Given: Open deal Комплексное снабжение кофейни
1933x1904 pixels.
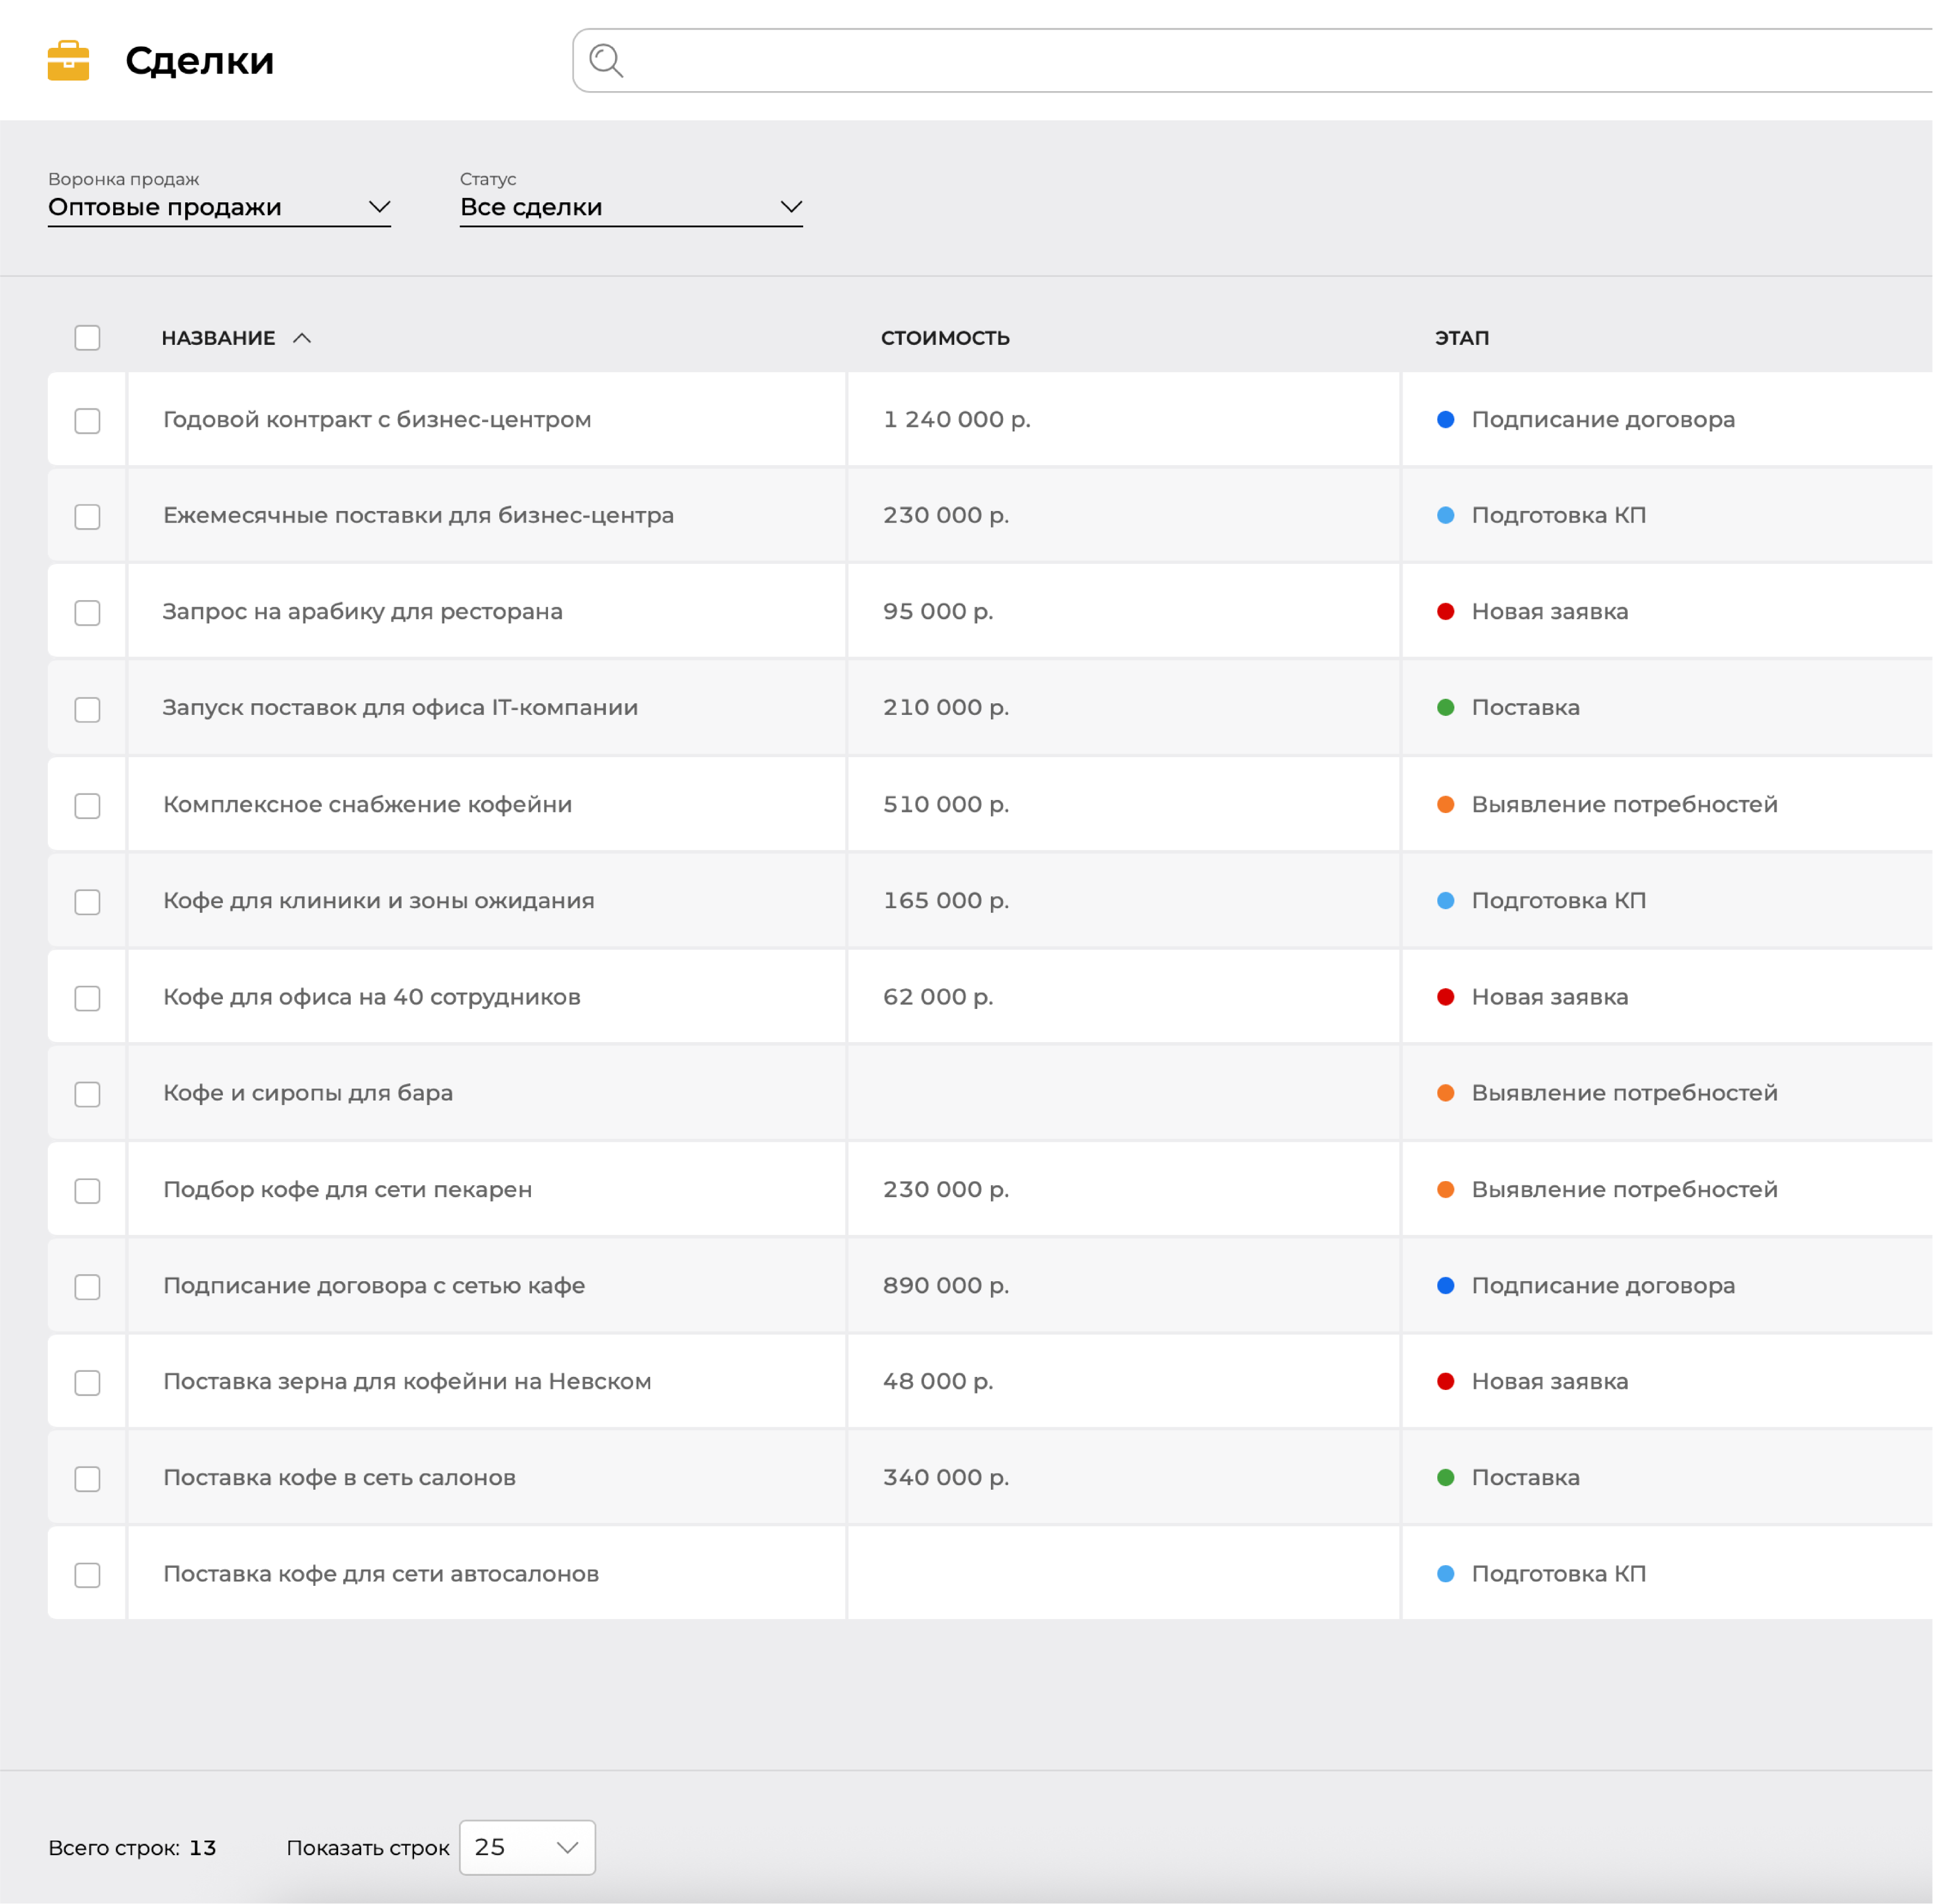Looking at the screenshot, I should pyautogui.click(x=367, y=804).
